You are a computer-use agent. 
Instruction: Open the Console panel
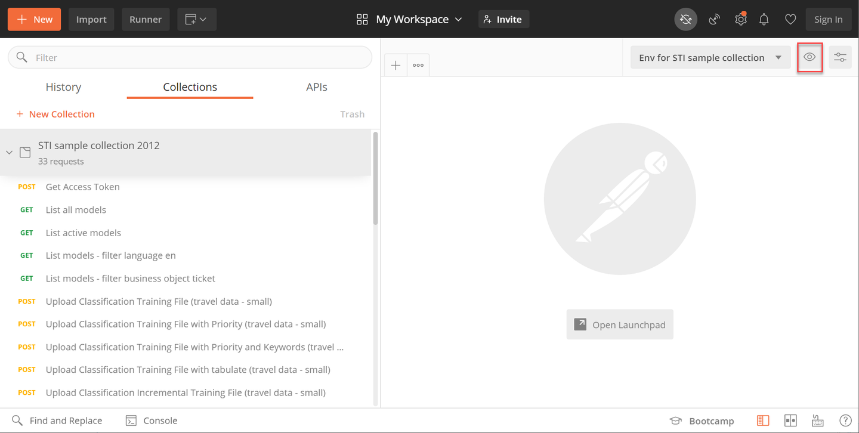[x=152, y=420]
